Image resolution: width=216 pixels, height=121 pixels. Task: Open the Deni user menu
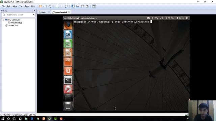(180, 18)
